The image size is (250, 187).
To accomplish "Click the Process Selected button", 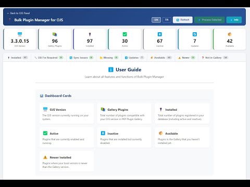I will pos(209,20).
